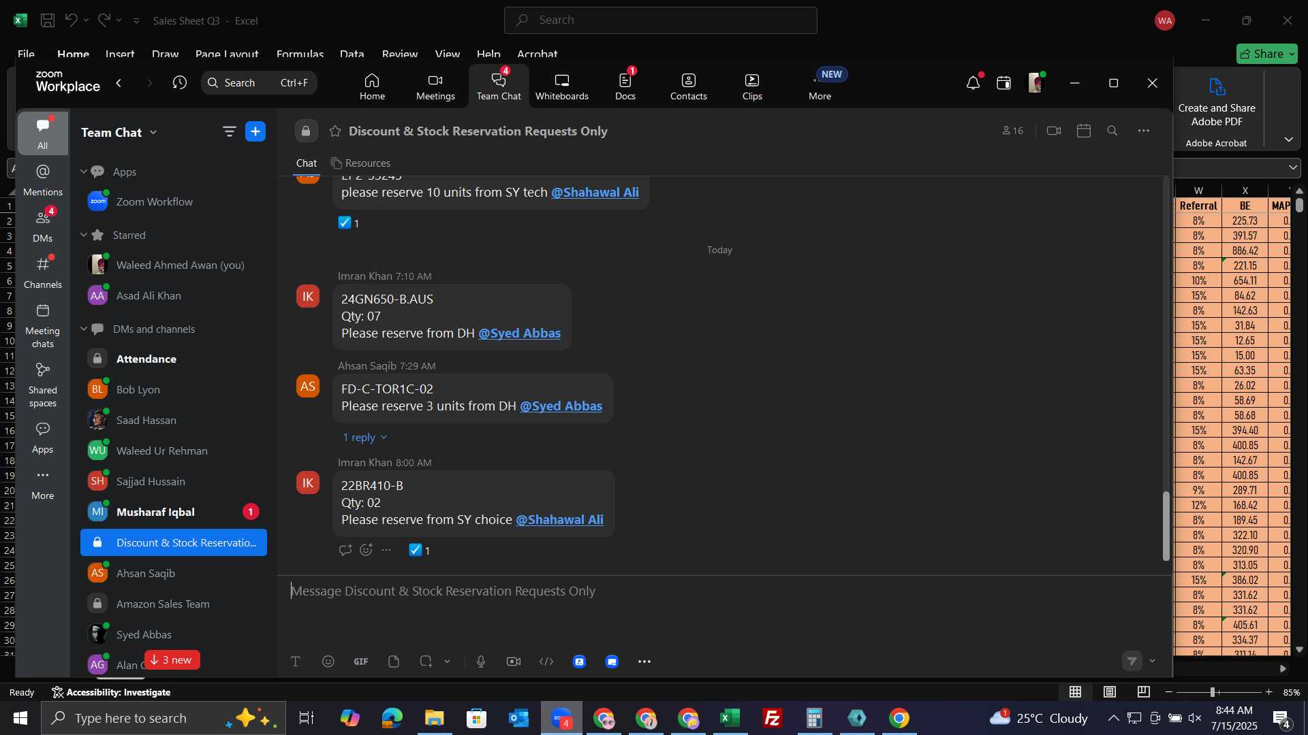The height and width of the screenshot is (735, 1308).
Task: Open the Zoom history clock icon
Action: click(180, 83)
